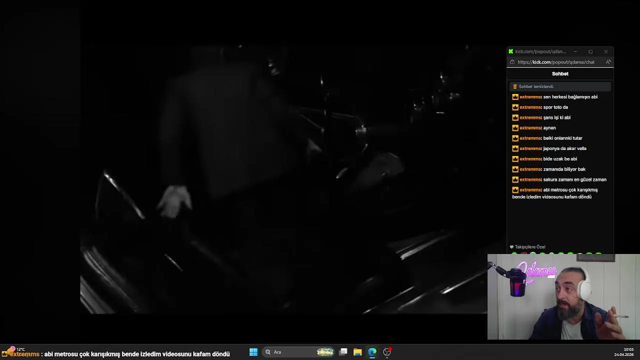Viewport: 640px width, 360px height.
Task: Maximize the Kick chat popout window
Action: coord(590,51)
